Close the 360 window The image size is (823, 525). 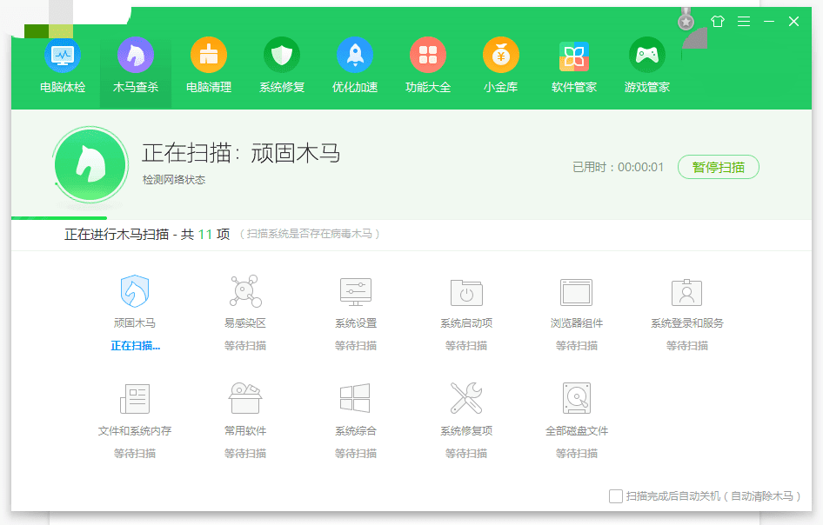point(793,21)
